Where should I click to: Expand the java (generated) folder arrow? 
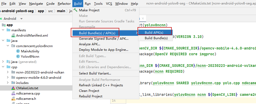3,62
